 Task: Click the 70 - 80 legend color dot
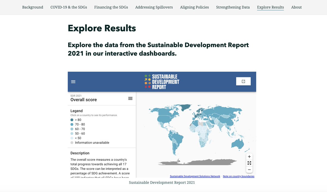coord(72,124)
